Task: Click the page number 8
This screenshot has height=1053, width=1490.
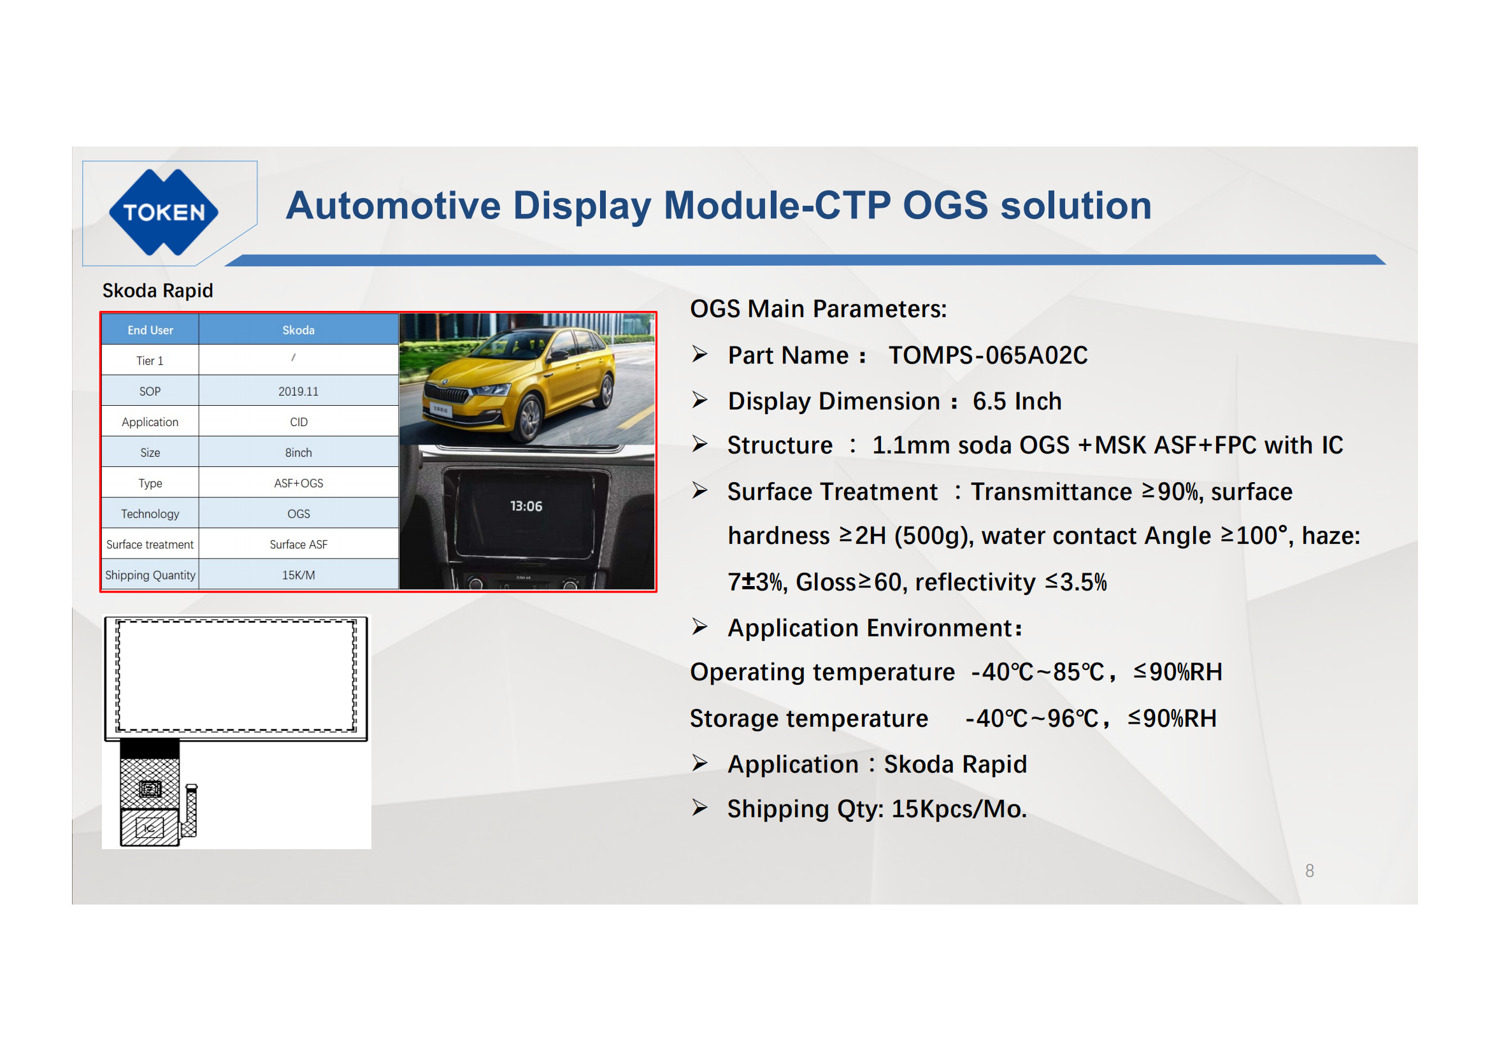Action: pos(1309,871)
